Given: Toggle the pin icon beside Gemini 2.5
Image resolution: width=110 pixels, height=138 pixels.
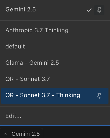Looking at the screenshot, I should tap(99, 10).
